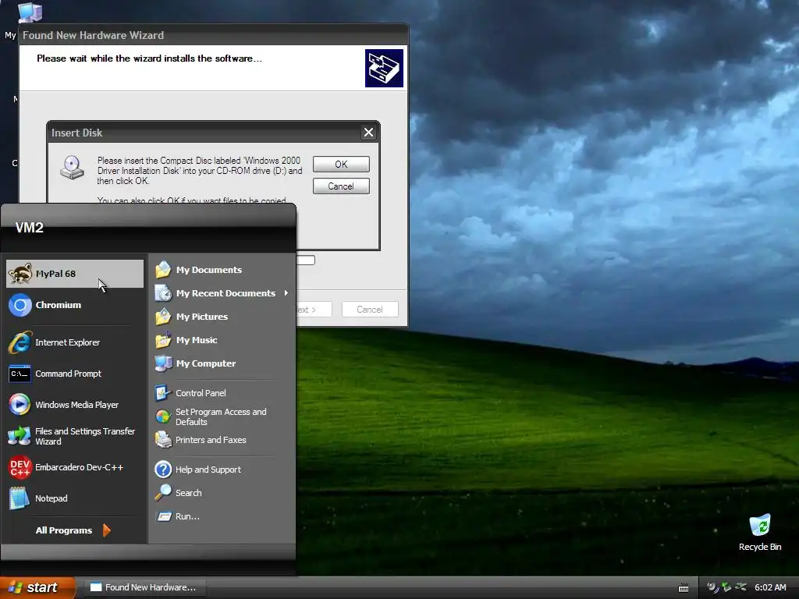Open the MyPal 68 raccoon icon

click(x=20, y=274)
